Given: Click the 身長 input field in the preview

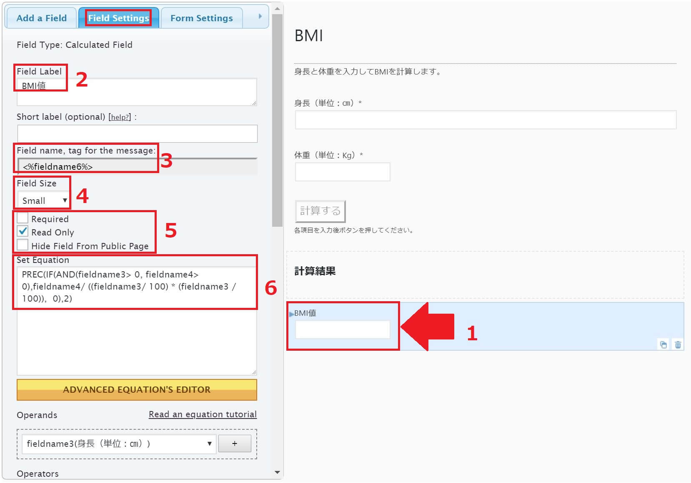Looking at the screenshot, I should coord(485,120).
